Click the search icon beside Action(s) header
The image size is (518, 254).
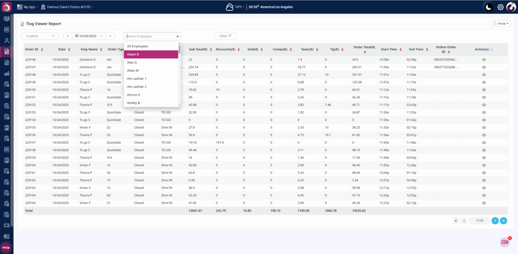pyautogui.click(x=491, y=49)
